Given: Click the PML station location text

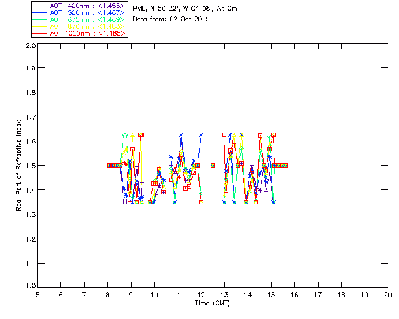Looking at the screenshot, I should pos(185,9).
